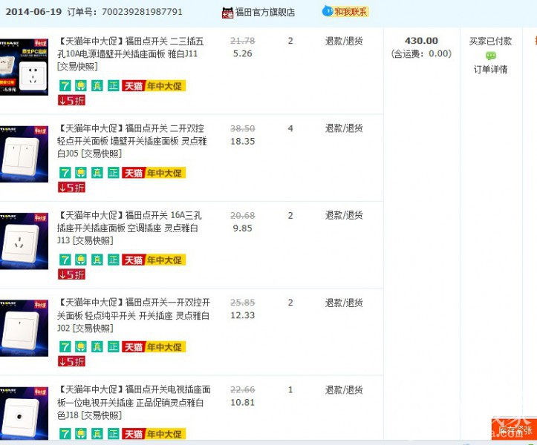Click the green chat bubble under 买家已付款
The height and width of the screenshot is (445, 537).
490,56
